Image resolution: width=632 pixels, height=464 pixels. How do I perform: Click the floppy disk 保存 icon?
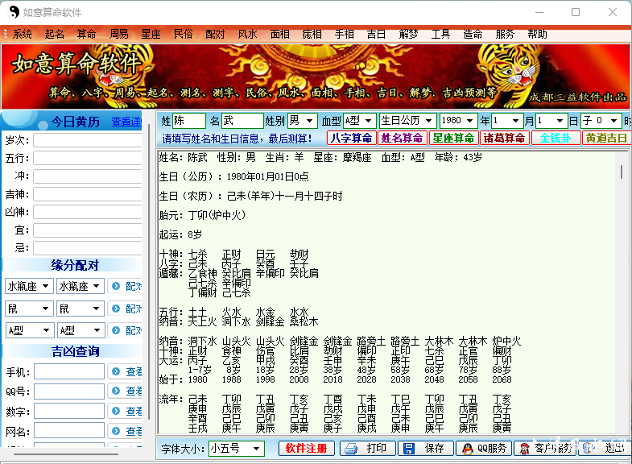(409, 448)
